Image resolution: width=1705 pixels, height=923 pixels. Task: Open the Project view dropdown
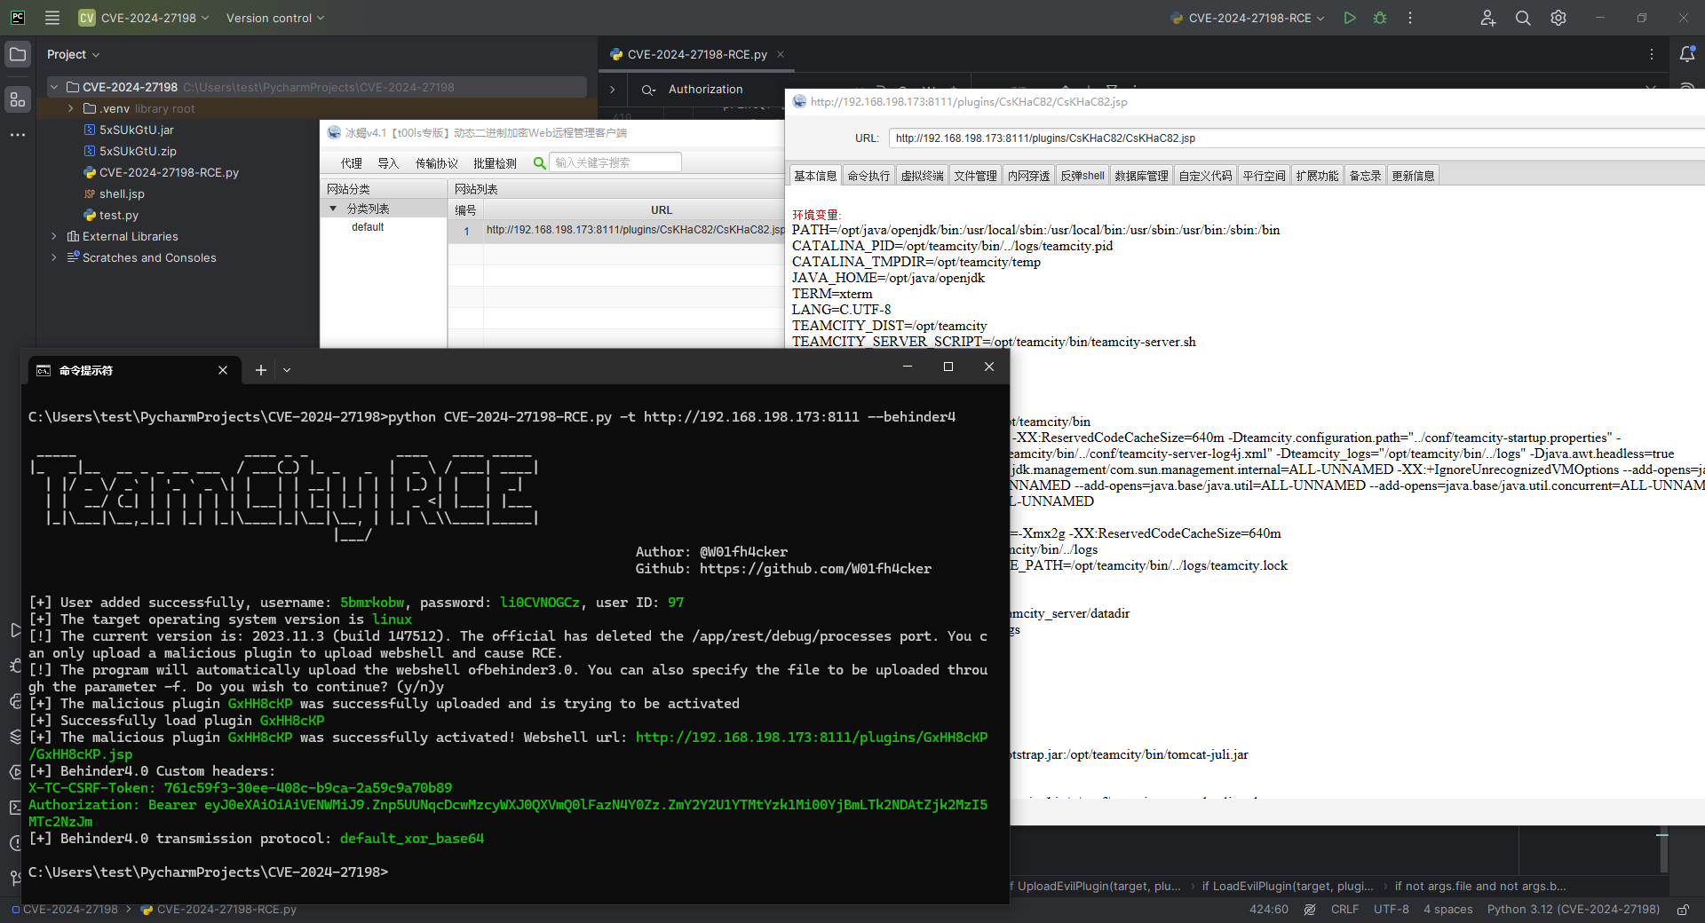(x=74, y=54)
